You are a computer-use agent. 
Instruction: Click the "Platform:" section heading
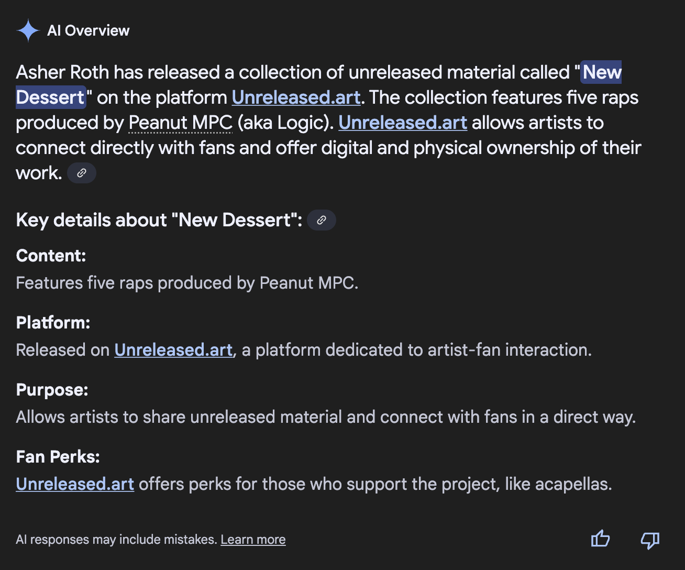pos(53,323)
